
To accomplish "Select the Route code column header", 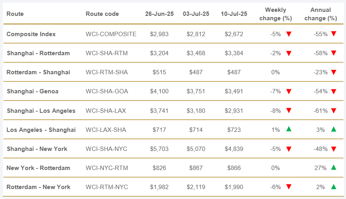I will click(102, 14).
